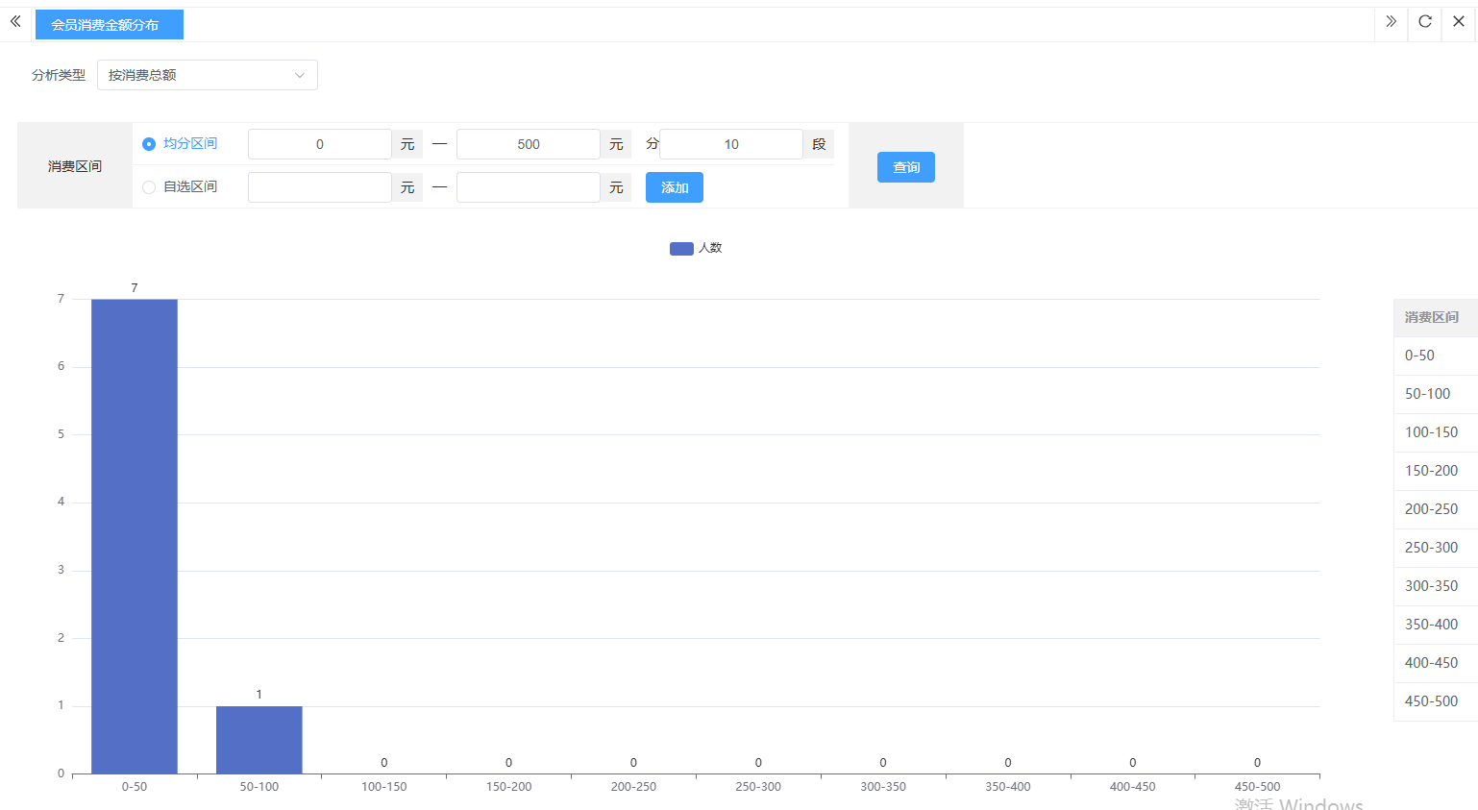Click the 添加 button
The width and height of the screenshot is (1478, 810).
674,187
